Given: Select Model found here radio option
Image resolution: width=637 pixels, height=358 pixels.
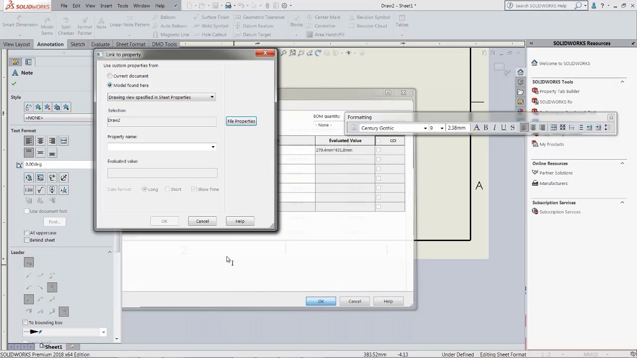Looking at the screenshot, I should [x=110, y=85].
